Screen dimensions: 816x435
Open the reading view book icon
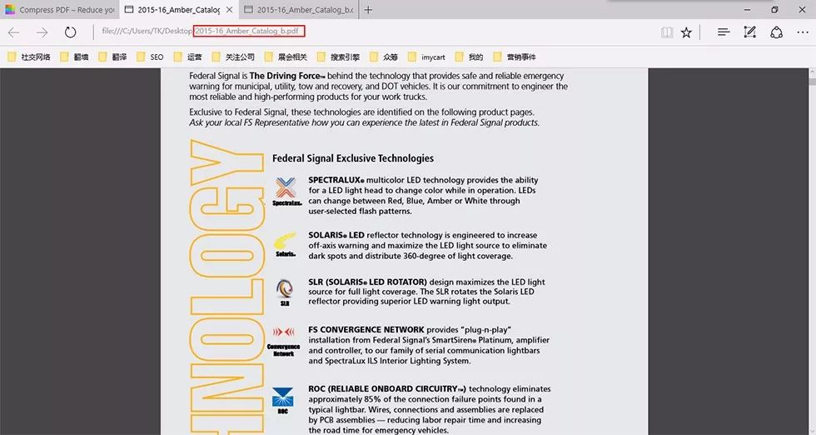pos(667,32)
